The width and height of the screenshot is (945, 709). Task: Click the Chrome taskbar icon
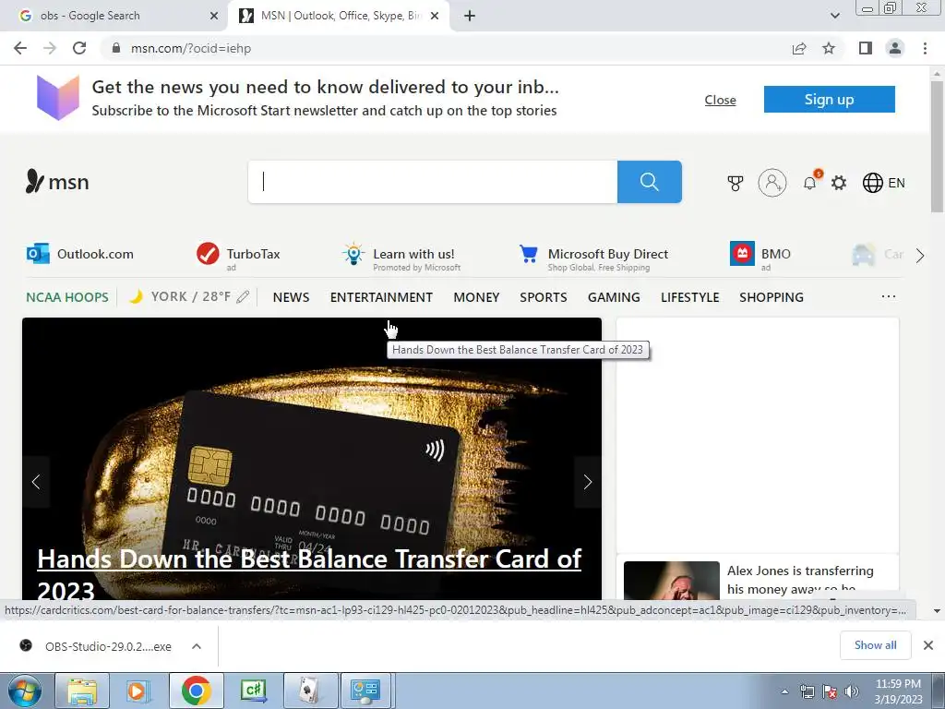(196, 691)
